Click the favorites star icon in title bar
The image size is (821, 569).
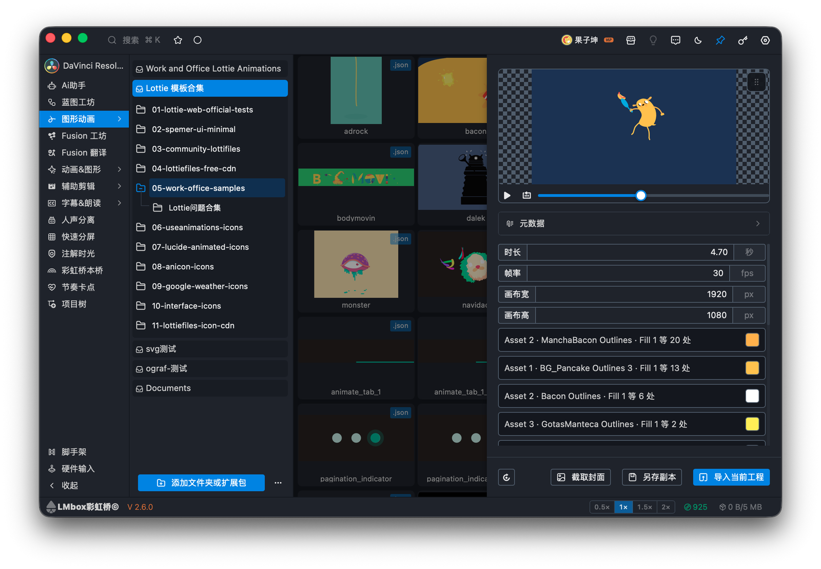point(178,40)
